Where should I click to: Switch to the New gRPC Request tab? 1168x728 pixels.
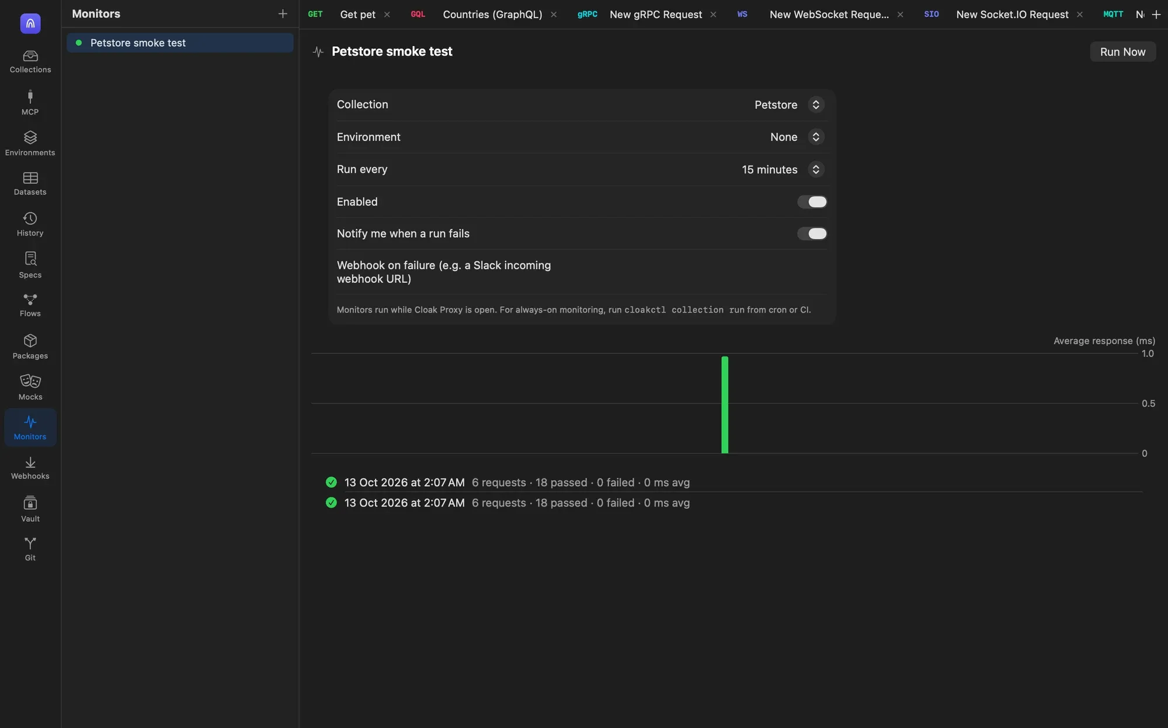(656, 15)
